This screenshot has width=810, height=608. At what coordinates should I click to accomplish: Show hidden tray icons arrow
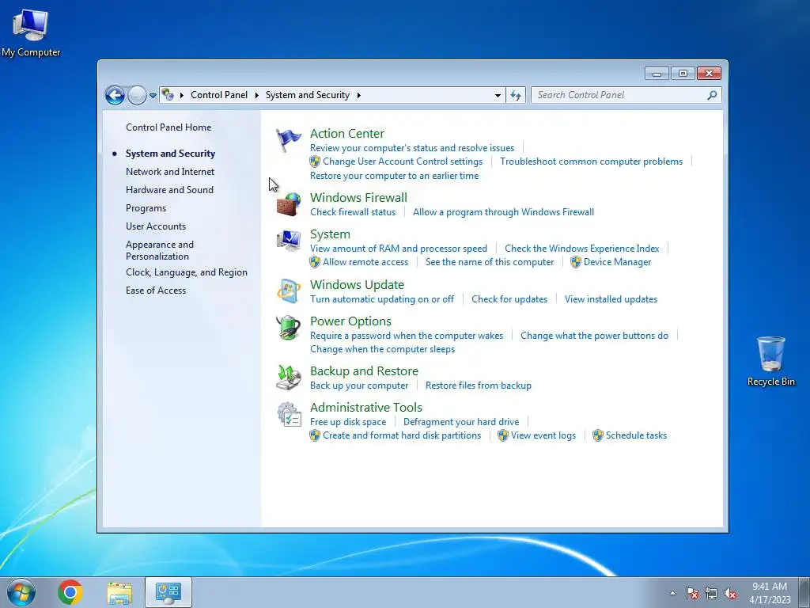point(672,593)
